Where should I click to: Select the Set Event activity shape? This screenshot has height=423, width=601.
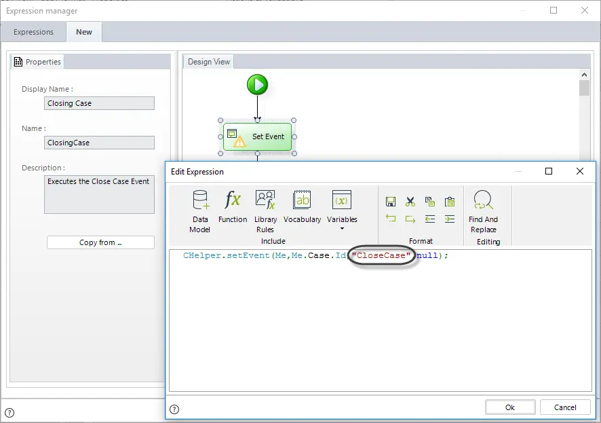pos(257,136)
